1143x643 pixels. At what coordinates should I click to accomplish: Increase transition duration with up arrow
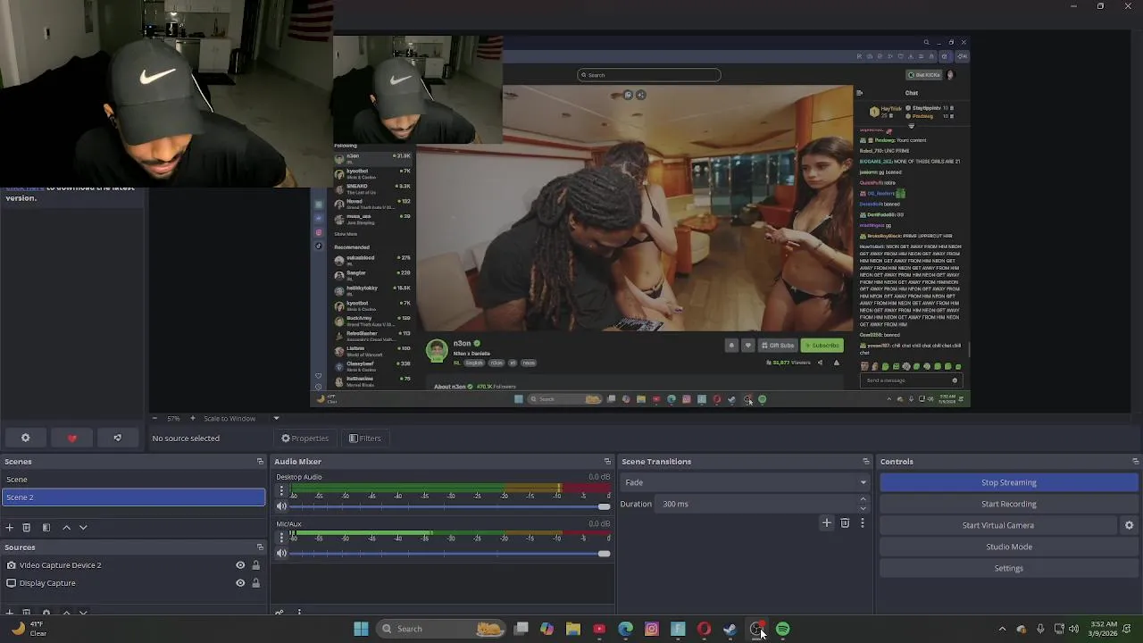tap(863, 499)
